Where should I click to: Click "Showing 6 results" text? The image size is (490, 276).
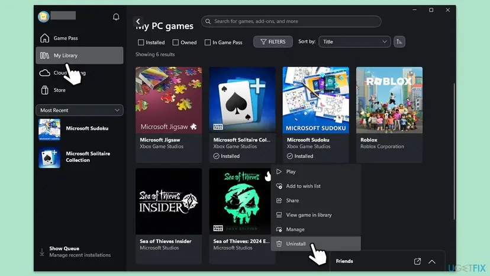pos(155,54)
